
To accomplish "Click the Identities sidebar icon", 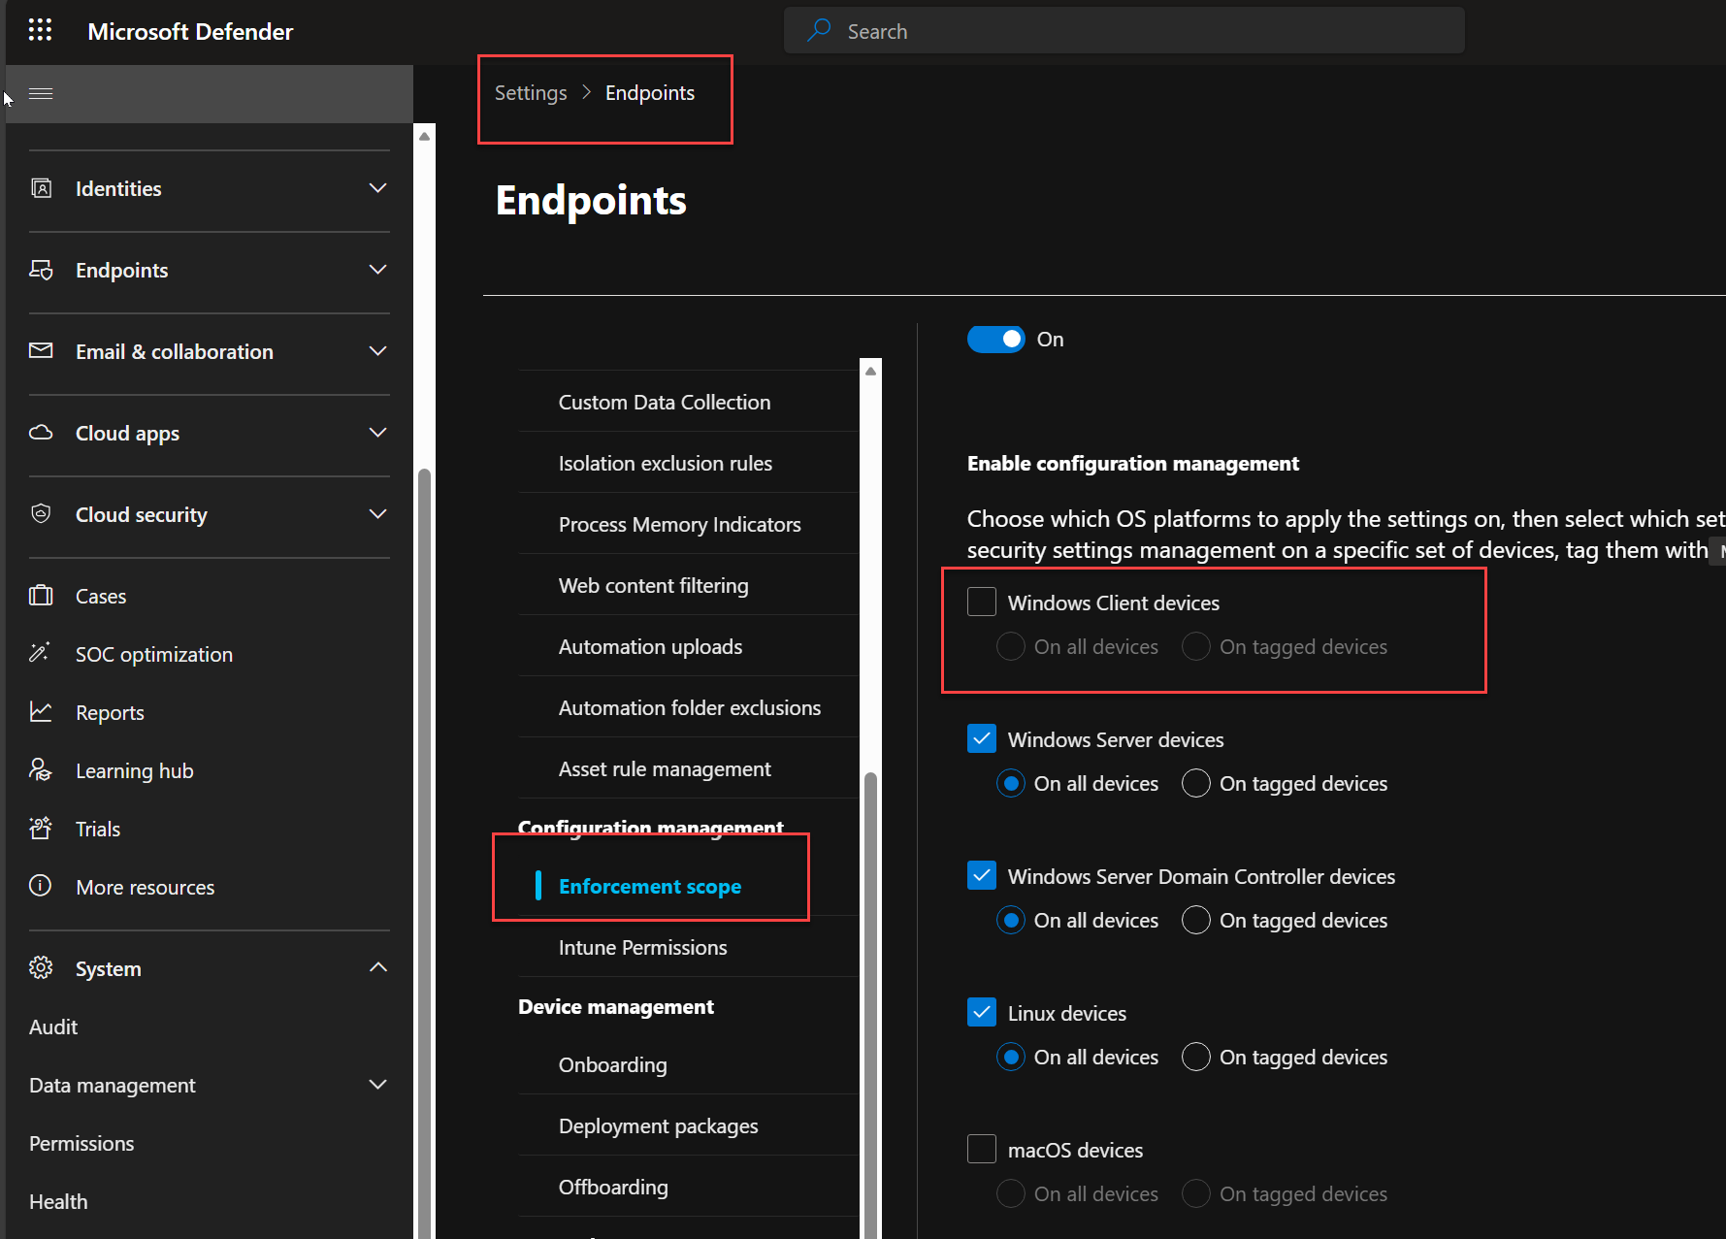I will tap(41, 188).
